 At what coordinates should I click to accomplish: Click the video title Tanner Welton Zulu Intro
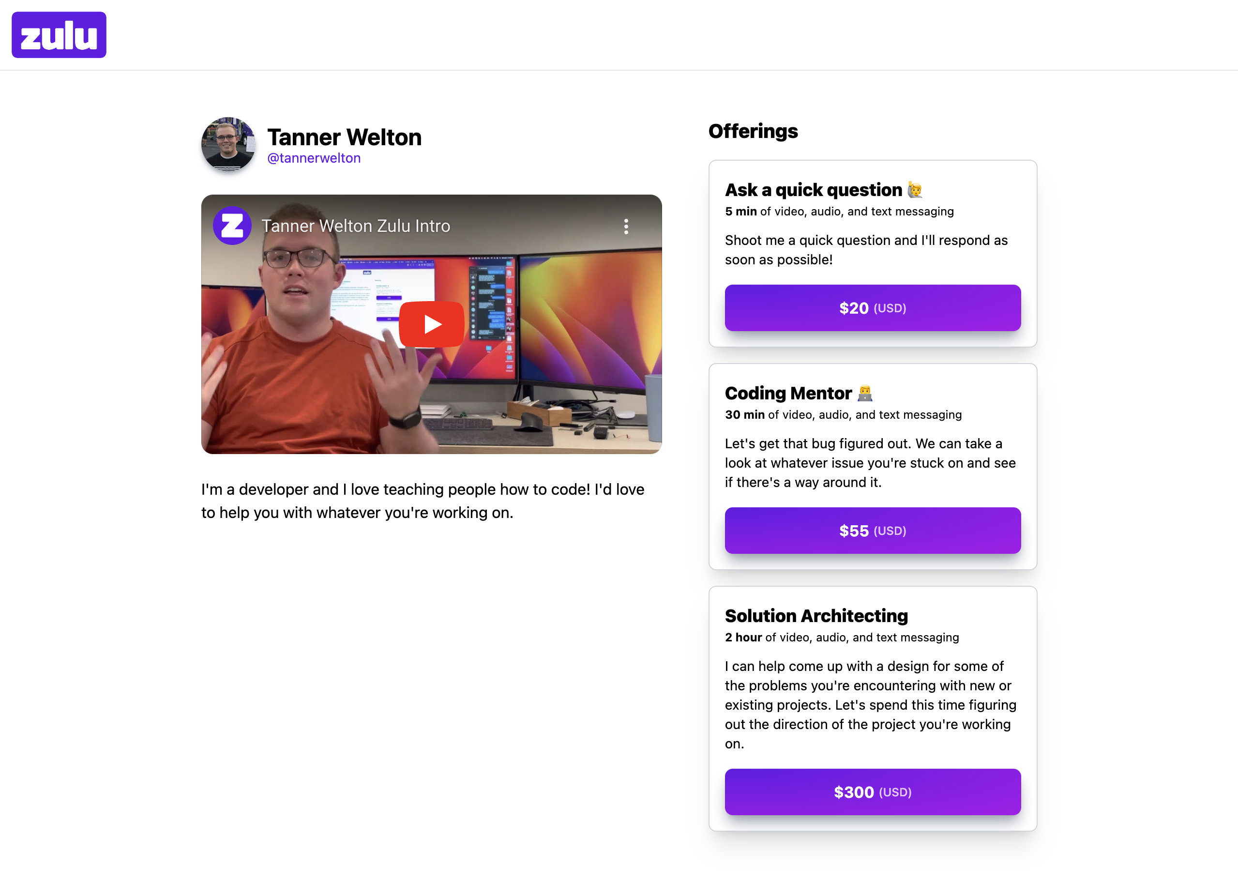click(x=356, y=226)
